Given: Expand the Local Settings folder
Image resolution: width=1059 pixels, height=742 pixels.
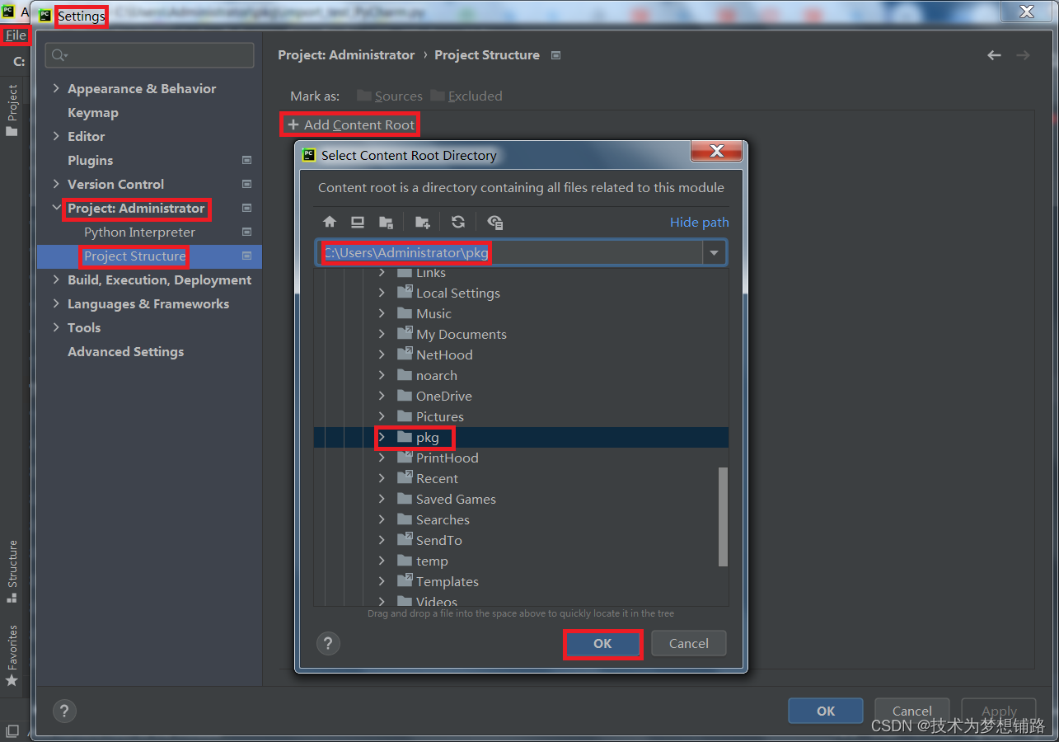Looking at the screenshot, I should (x=382, y=293).
